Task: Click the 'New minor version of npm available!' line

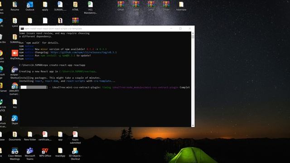Action: [63, 49]
